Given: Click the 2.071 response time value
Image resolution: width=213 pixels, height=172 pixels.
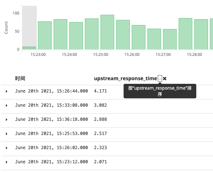Looking at the screenshot, I should [100, 162].
